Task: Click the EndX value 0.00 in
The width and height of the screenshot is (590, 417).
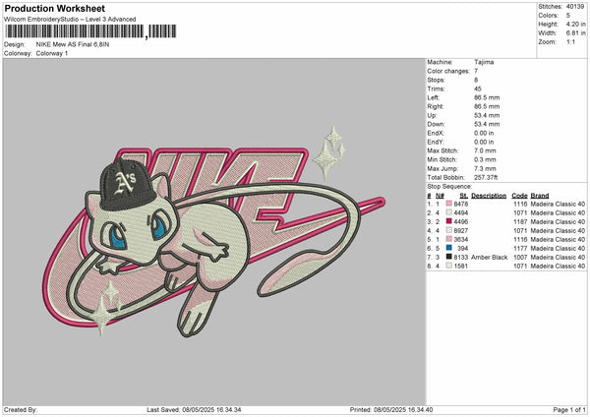Action: point(484,133)
